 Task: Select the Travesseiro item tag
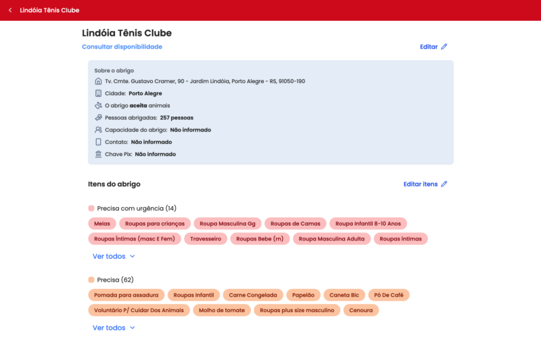206,238
